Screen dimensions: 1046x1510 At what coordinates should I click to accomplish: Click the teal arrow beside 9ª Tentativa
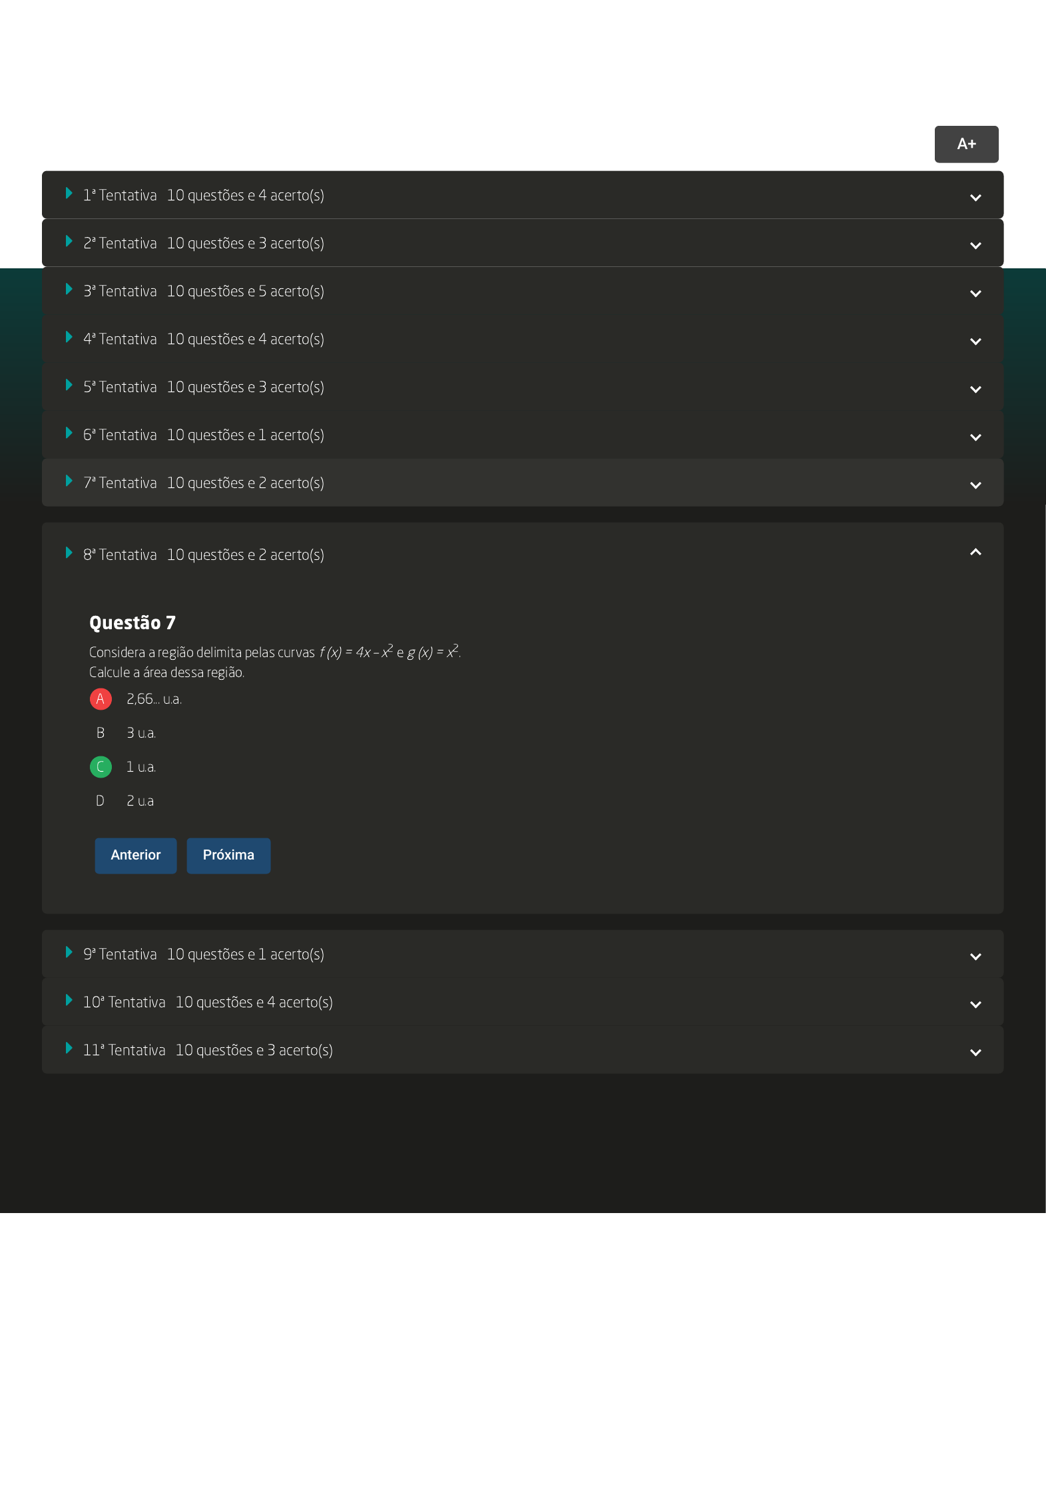click(69, 953)
